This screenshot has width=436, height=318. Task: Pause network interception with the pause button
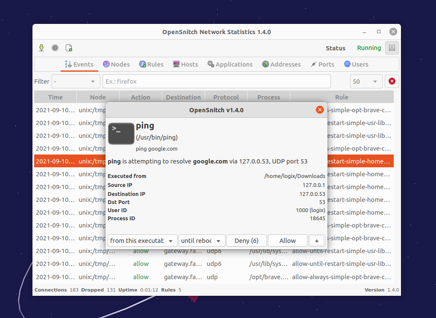click(x=392, y=47)
